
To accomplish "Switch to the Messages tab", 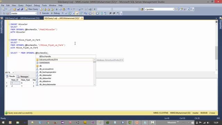I will 23,76.
